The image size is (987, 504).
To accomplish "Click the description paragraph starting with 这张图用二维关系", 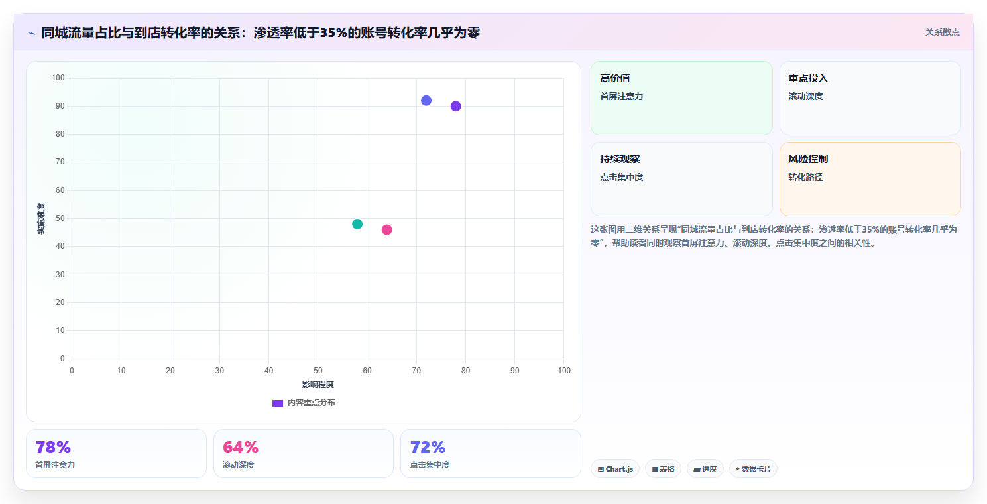I will pyautogui.click(x=774, y=236).
